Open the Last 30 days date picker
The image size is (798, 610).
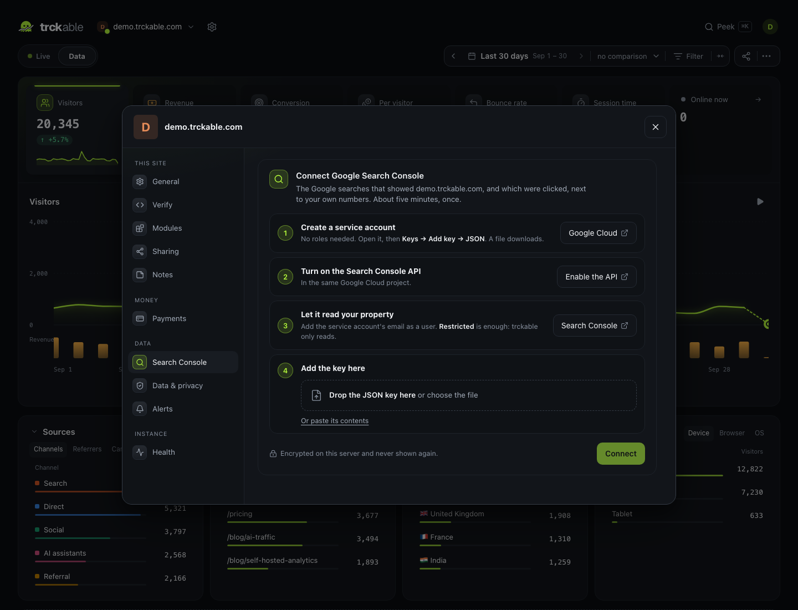click(518, 56)
